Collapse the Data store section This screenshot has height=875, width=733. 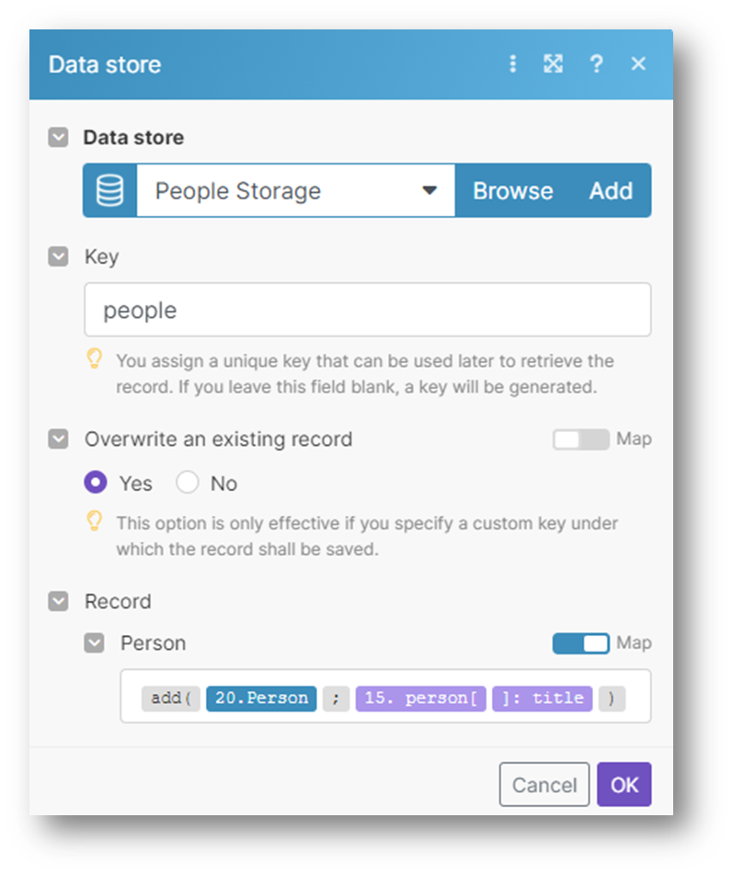59,138
